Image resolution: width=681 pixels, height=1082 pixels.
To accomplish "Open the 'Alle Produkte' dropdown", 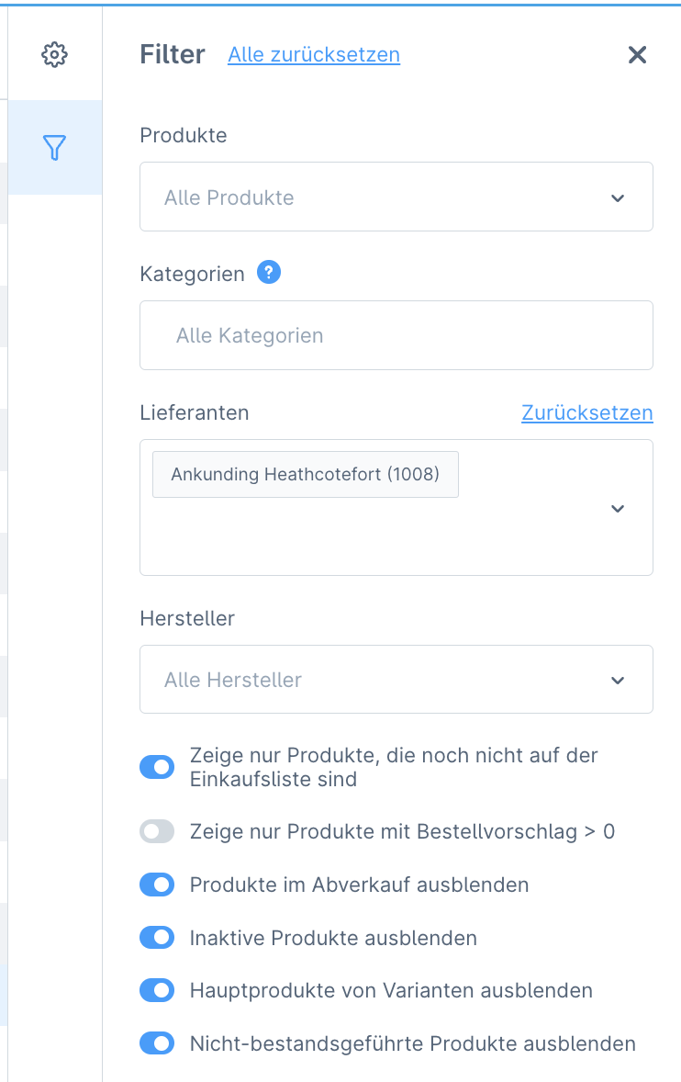I will coord(618,197).
